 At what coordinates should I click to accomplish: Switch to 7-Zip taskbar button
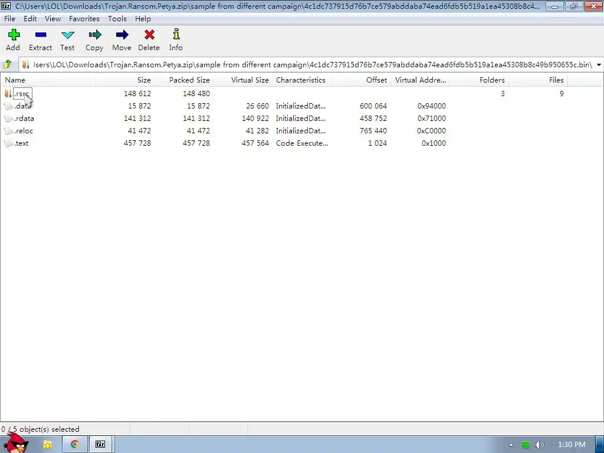(x=100, y=445)
